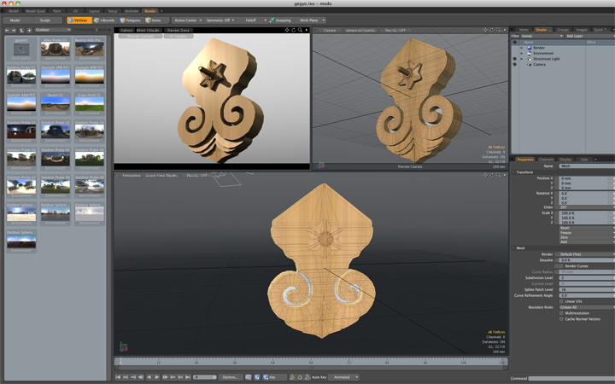The image size is (615, 384).
Task: Open timeline Options button
Action: [231, 377]
